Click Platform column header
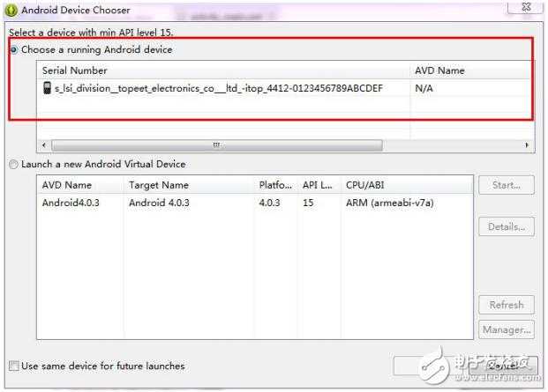 (275, 185)
